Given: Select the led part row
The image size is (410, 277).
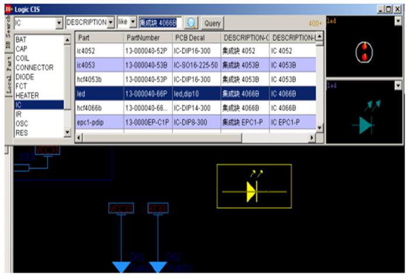Looking at the screenshot, I should (x=195, y=94).
